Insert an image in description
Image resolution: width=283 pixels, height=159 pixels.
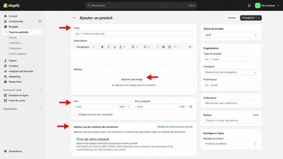[163, 47]
